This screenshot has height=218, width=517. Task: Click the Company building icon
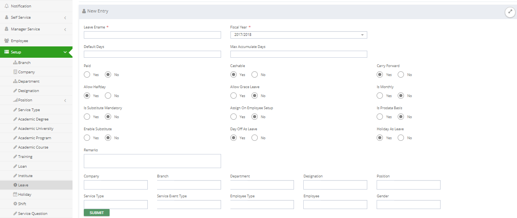pos(15,72)
